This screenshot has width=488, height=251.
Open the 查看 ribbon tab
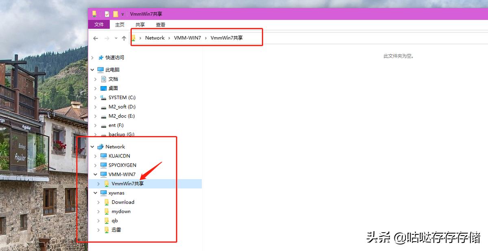pyautogui.click(x=160, y=24)
